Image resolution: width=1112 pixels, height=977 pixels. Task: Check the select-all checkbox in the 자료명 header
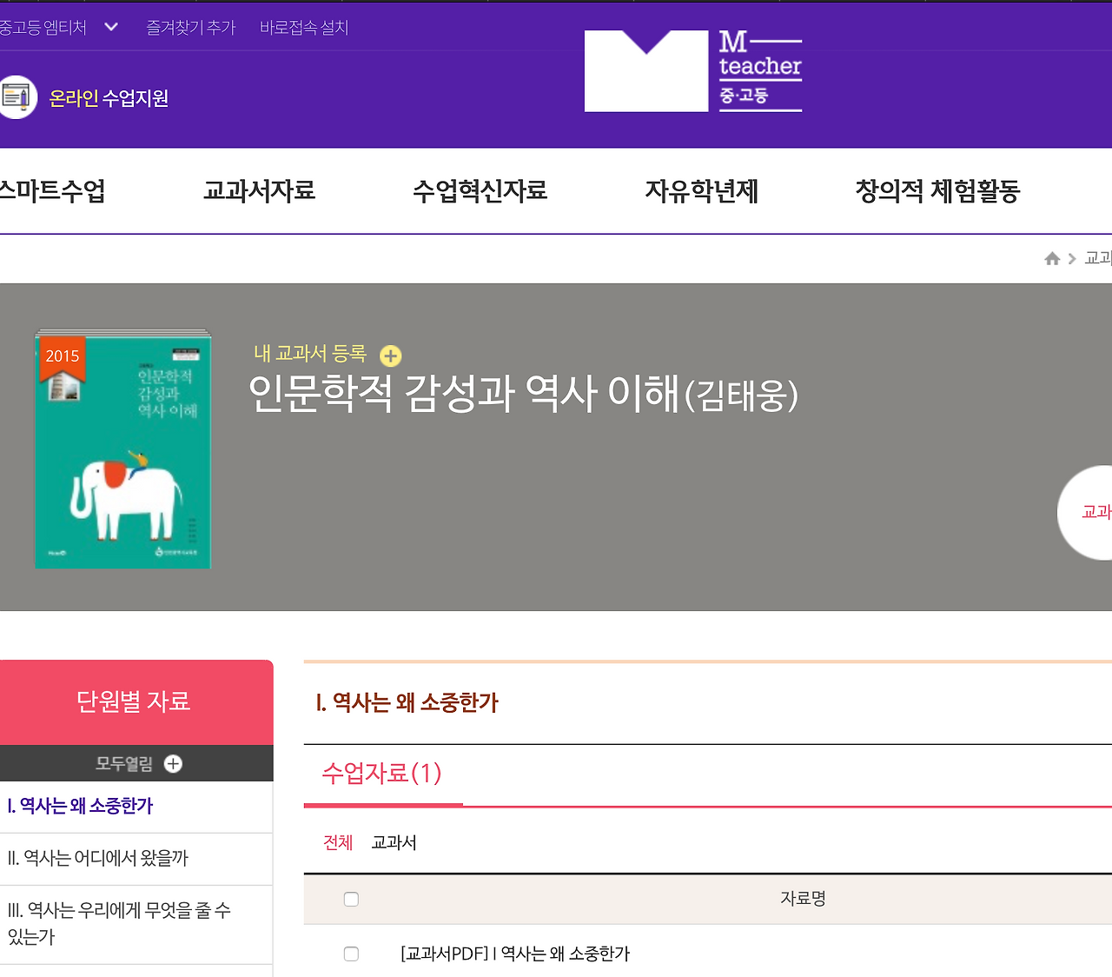coord(351,899)
